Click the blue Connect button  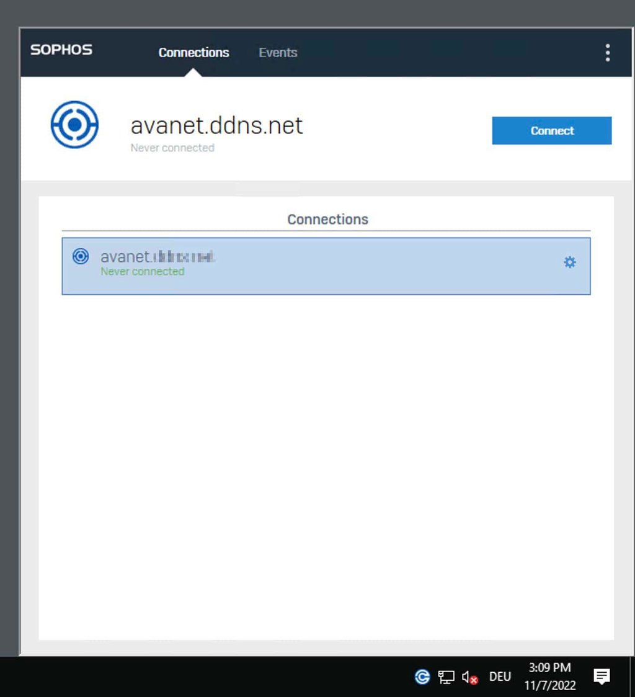click(x=551, y=131)
